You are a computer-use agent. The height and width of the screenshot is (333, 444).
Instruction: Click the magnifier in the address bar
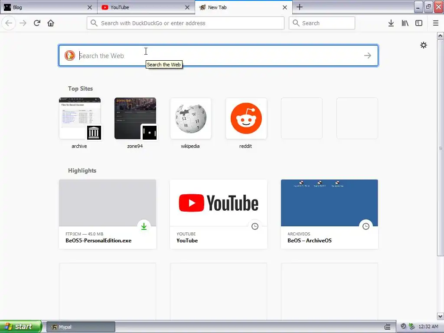coord(94,23)
